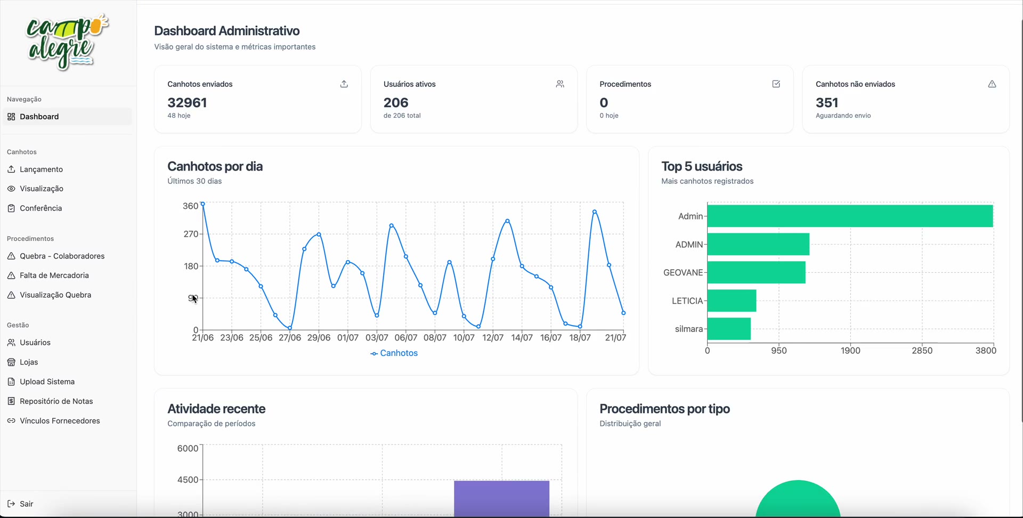This screenshot has height=518, width=1023.
Task: Select Upload Sistema
Action: tap(67, 382)
